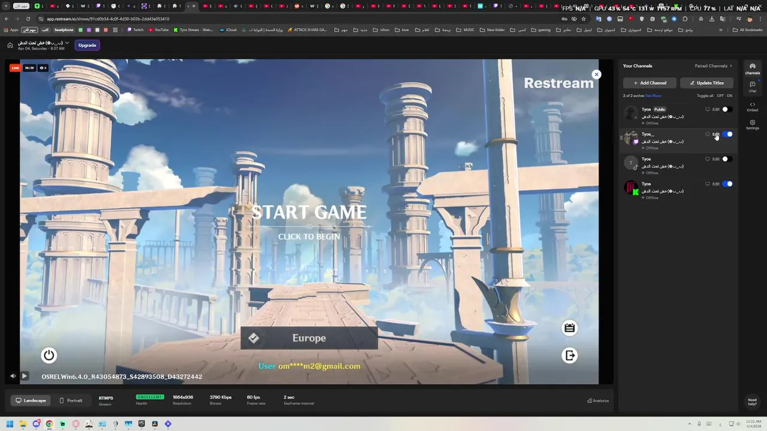Open the gaming bookmarks folder

point(541,30)
